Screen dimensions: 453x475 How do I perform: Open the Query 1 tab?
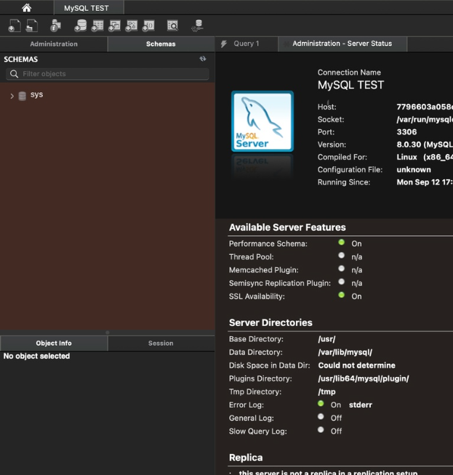pos(246,44)
